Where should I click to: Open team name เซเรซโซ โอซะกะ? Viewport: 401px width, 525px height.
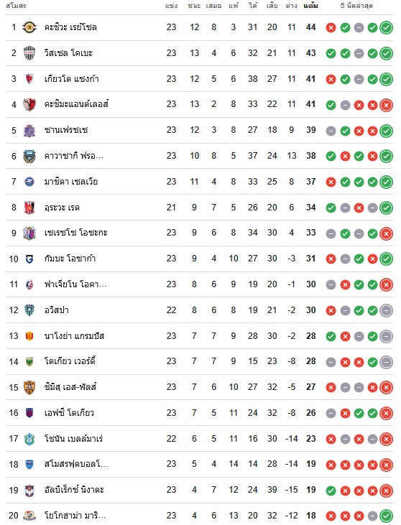75,233
